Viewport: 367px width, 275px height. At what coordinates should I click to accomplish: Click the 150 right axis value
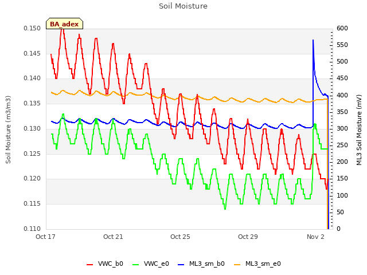342,179
